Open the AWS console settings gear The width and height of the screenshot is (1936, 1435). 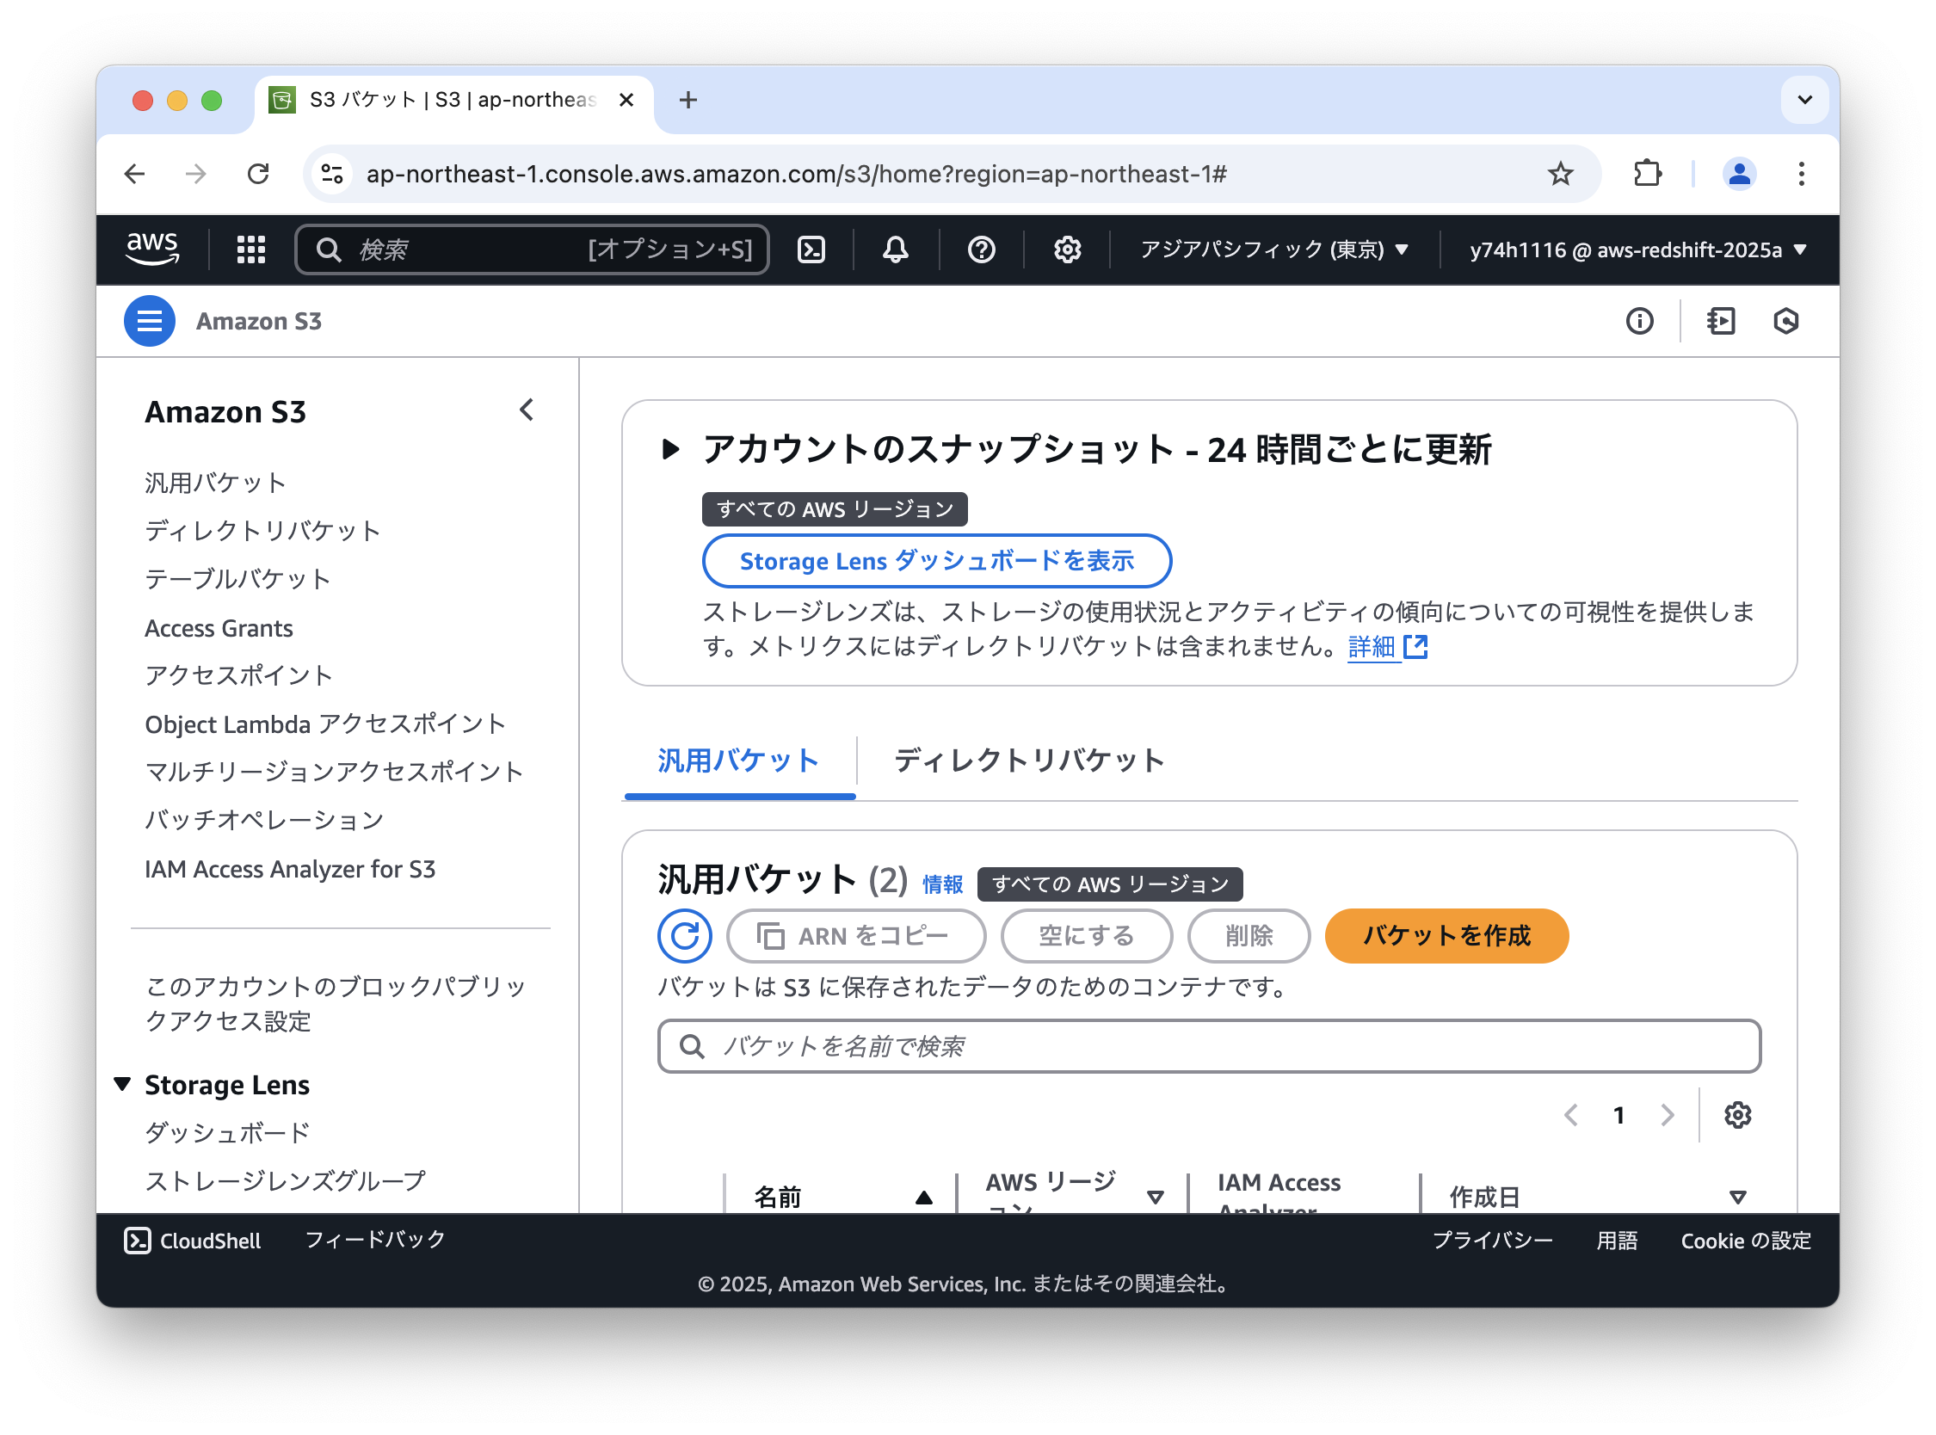tap(1067, 249)
